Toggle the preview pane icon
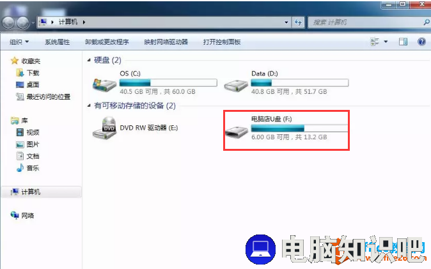 (x=403, y=42)
